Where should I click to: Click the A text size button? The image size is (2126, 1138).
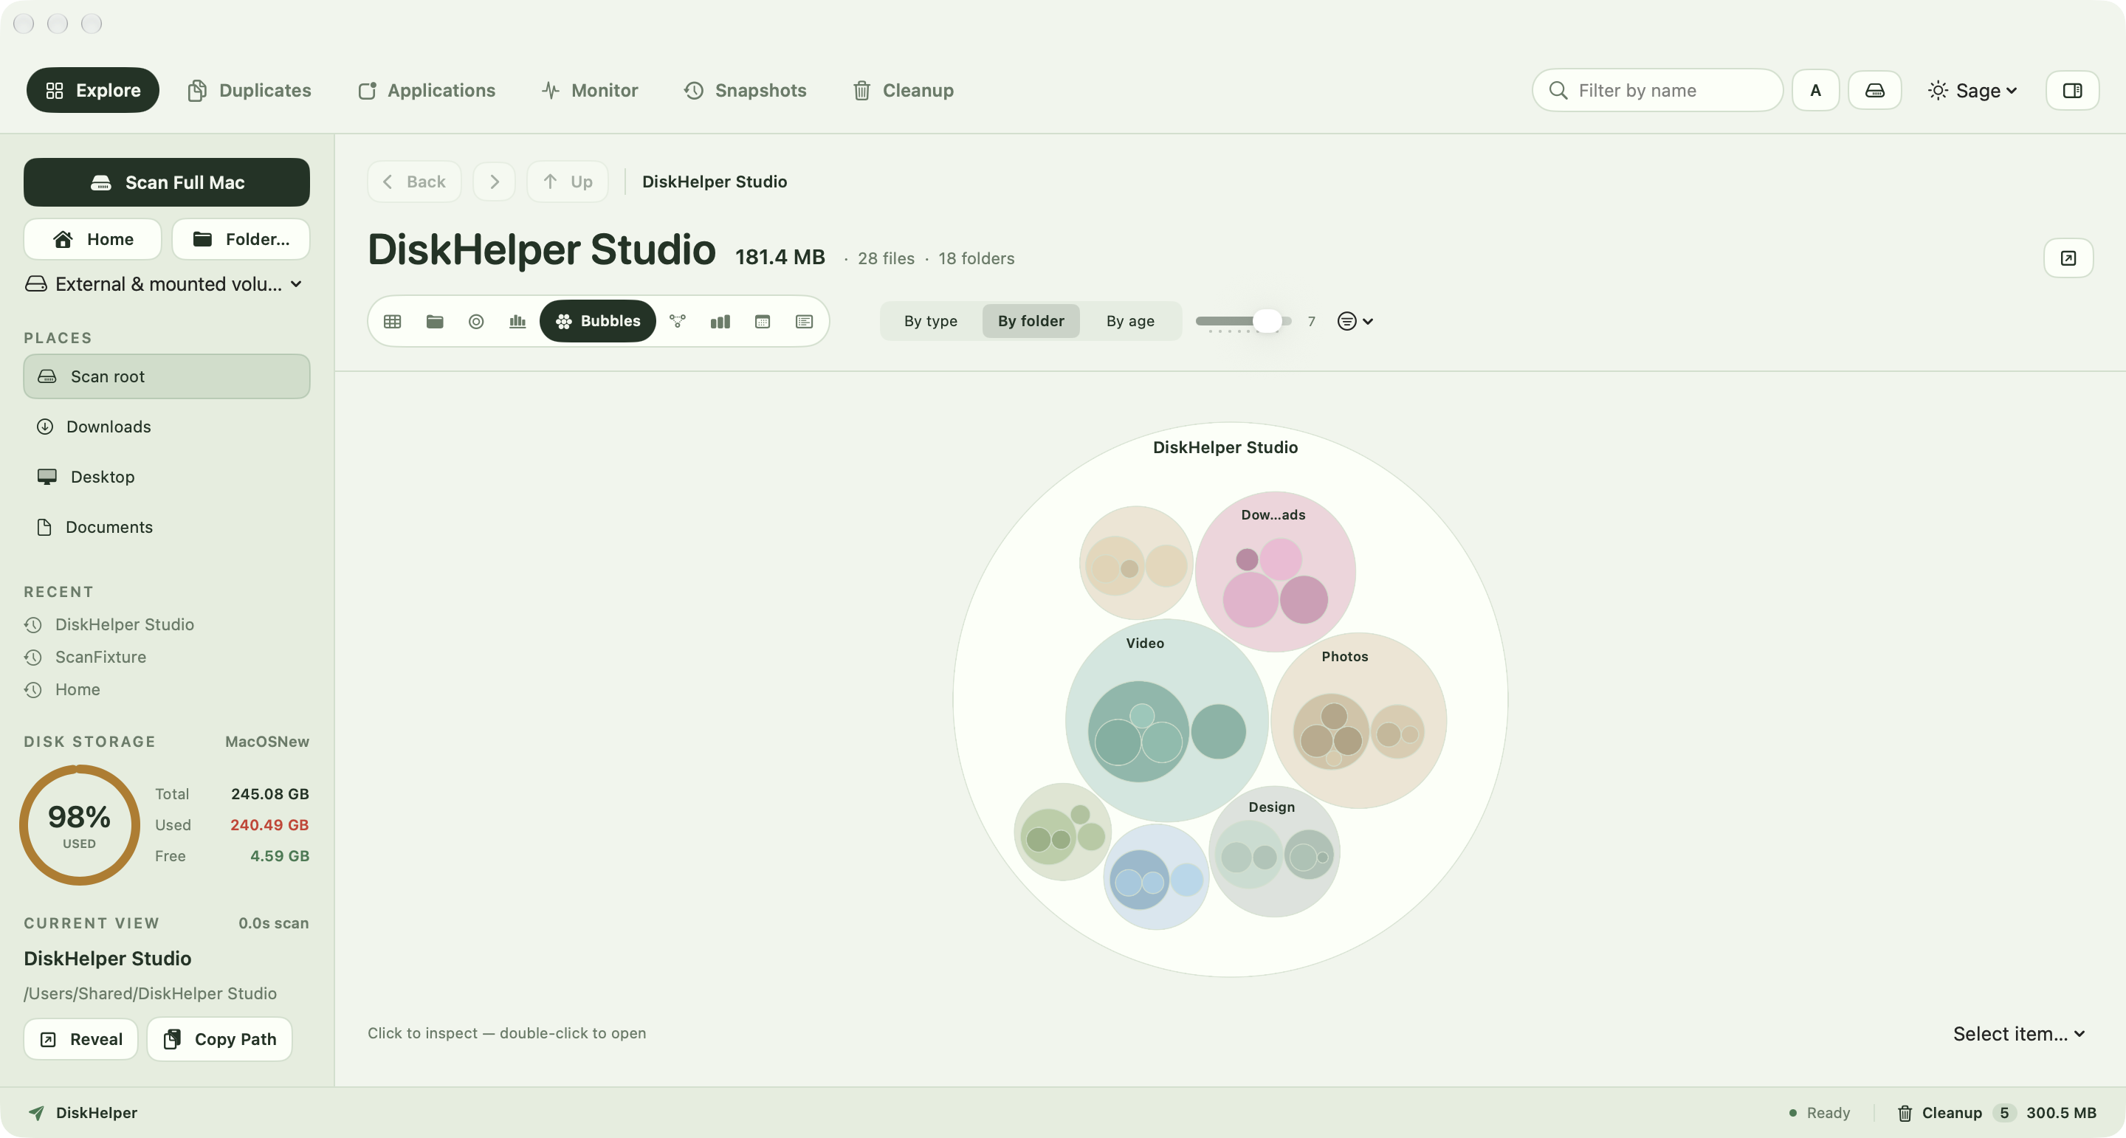pyautogui.click(x=1816, y=90)
